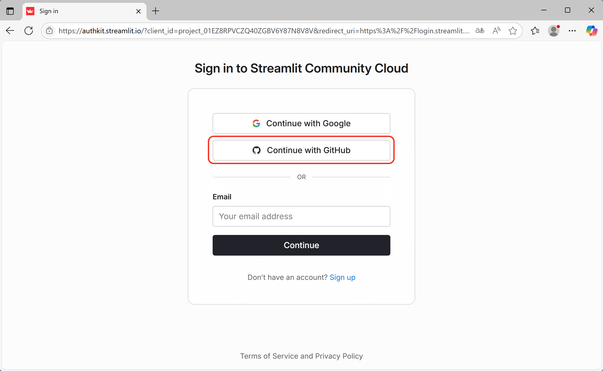The image size is (603, 371).
Task: Continue with GitHub sign-in
Action: coord(301,150)
